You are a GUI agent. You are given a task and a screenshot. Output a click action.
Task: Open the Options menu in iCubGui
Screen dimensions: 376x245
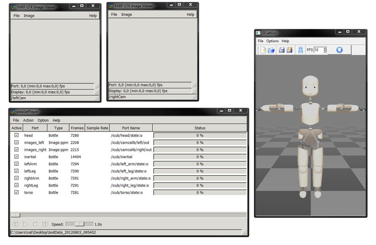click(272, 41)
